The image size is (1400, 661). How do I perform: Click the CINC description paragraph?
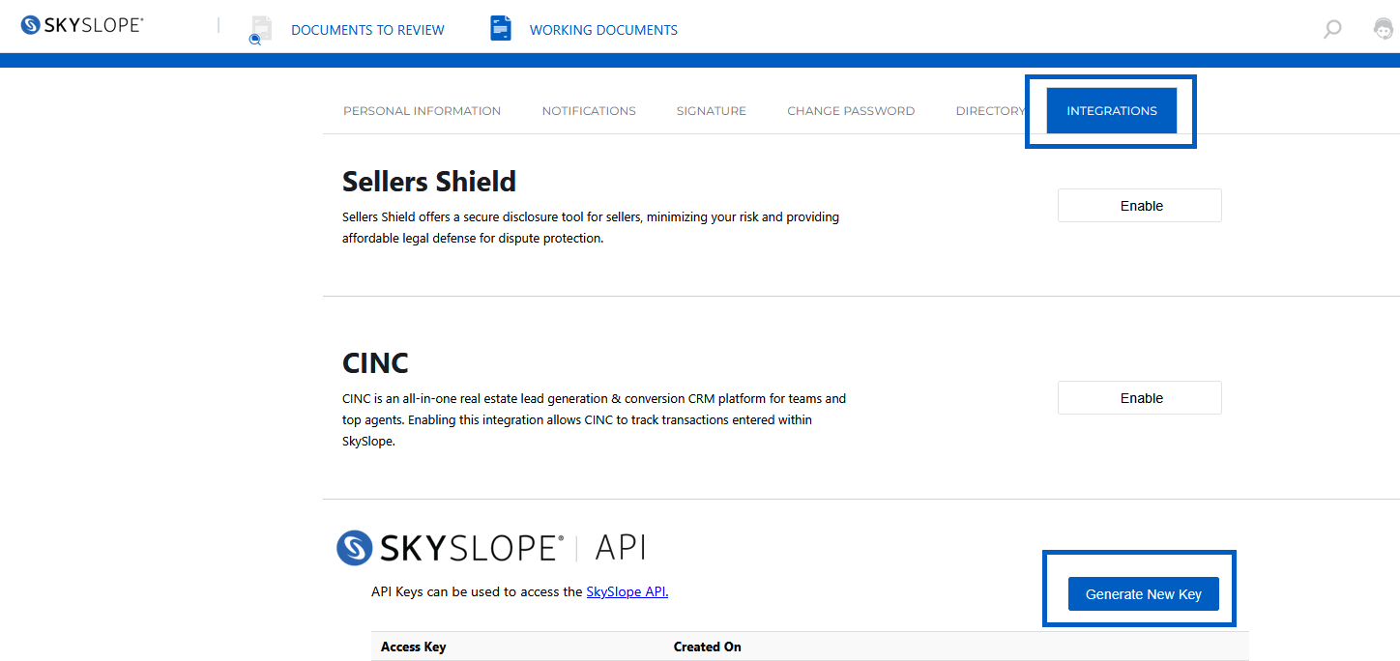point(595,419)
